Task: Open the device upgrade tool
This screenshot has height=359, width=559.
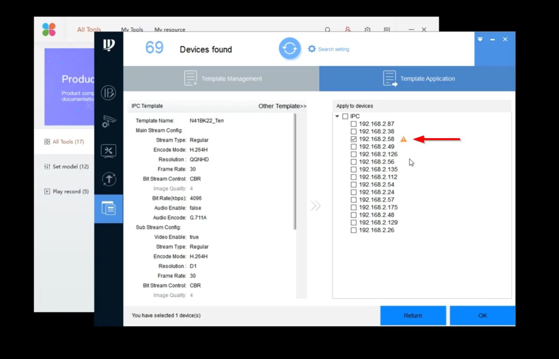Action: 109,179
